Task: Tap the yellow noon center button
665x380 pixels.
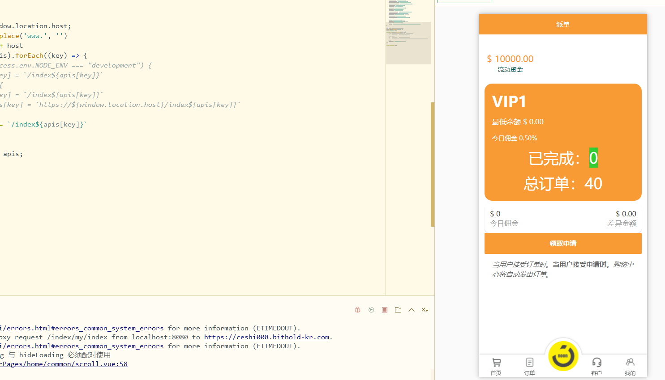Action: 563,356
